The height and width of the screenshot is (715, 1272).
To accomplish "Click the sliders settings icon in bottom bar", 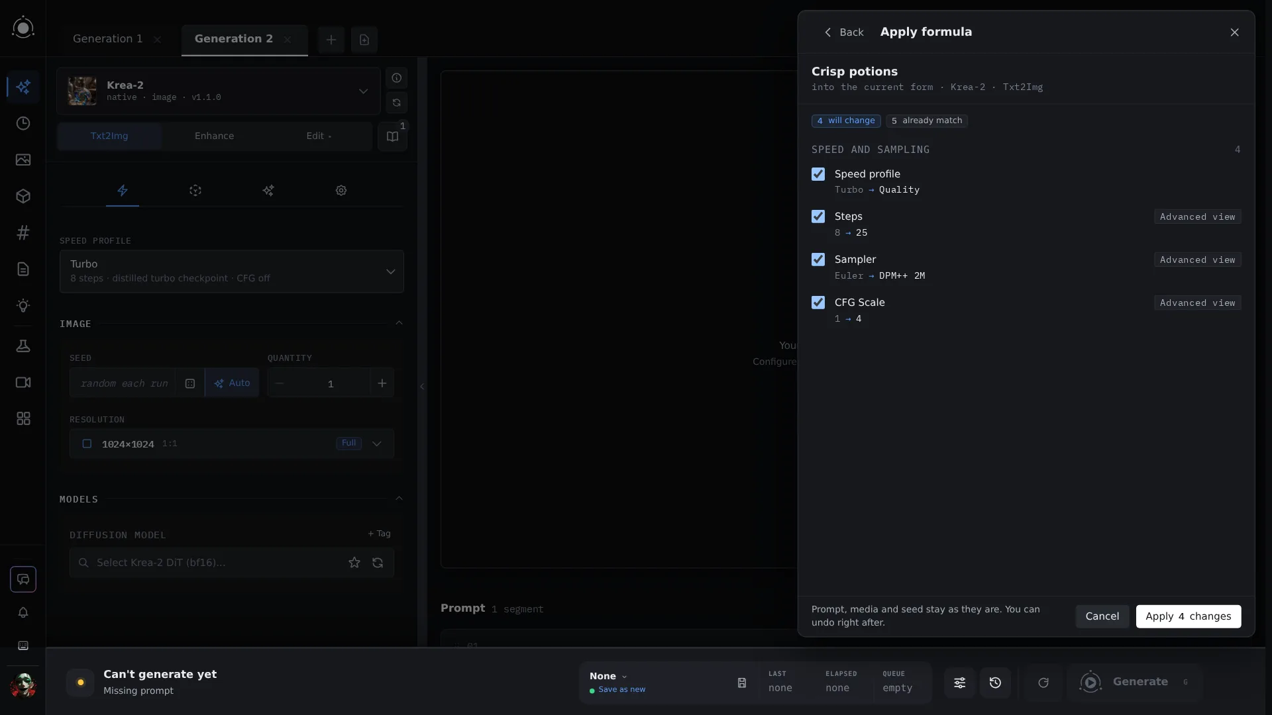I will (x=959, y=683).
